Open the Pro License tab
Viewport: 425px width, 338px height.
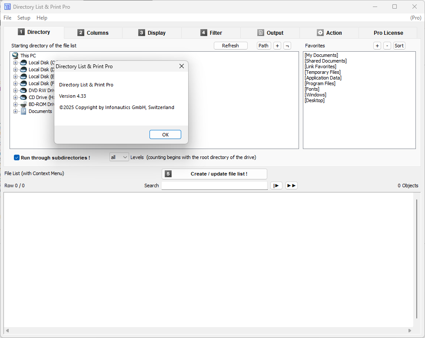(x=388, y=33)
